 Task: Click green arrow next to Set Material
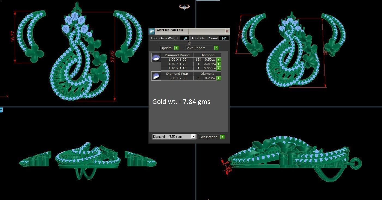(223, 137)
